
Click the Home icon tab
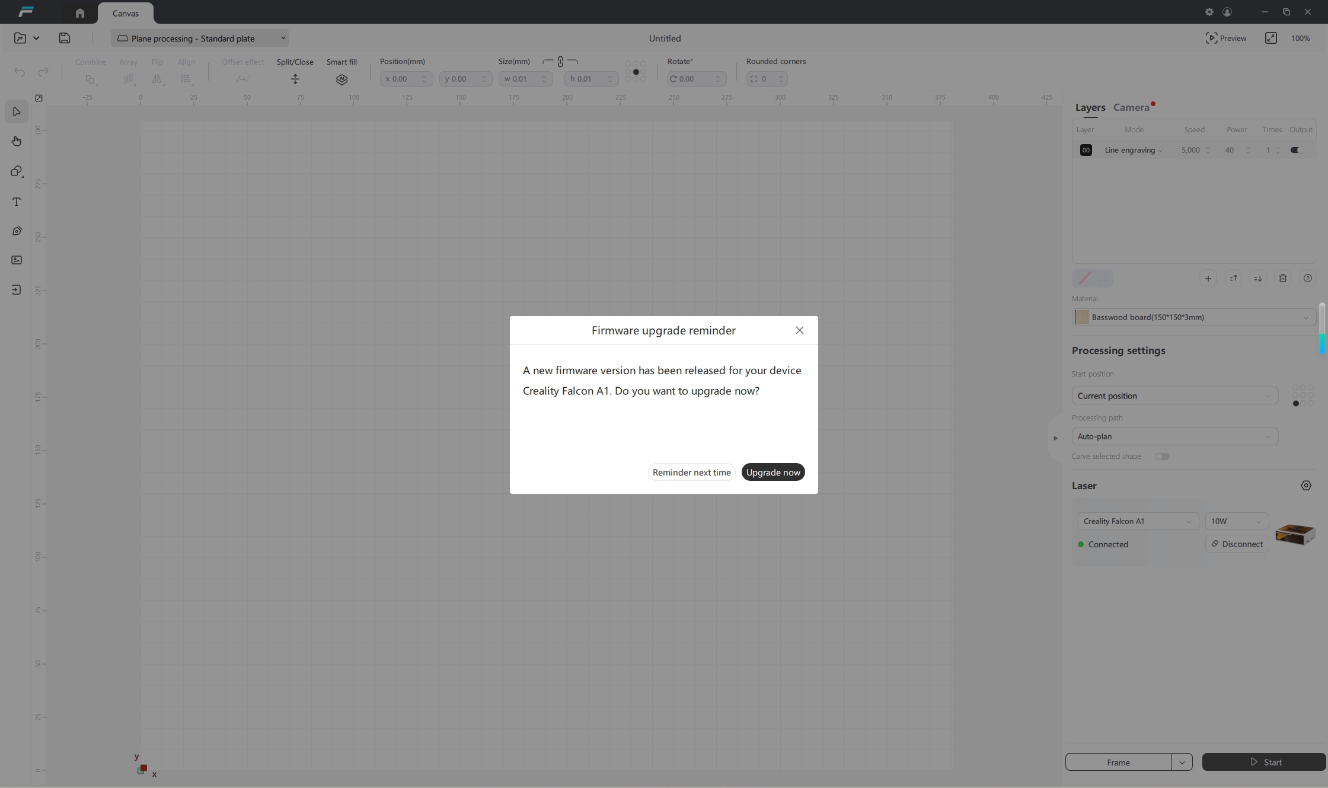tap(80, 13)
